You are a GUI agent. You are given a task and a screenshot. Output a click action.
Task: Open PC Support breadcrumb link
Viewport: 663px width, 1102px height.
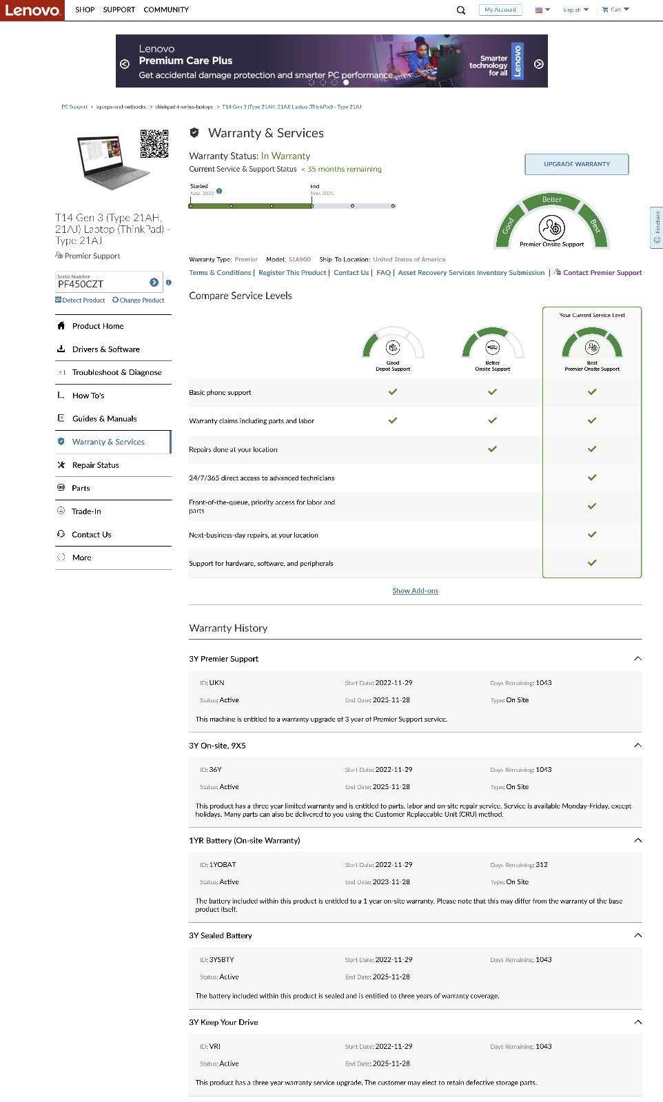coord(74,107)
